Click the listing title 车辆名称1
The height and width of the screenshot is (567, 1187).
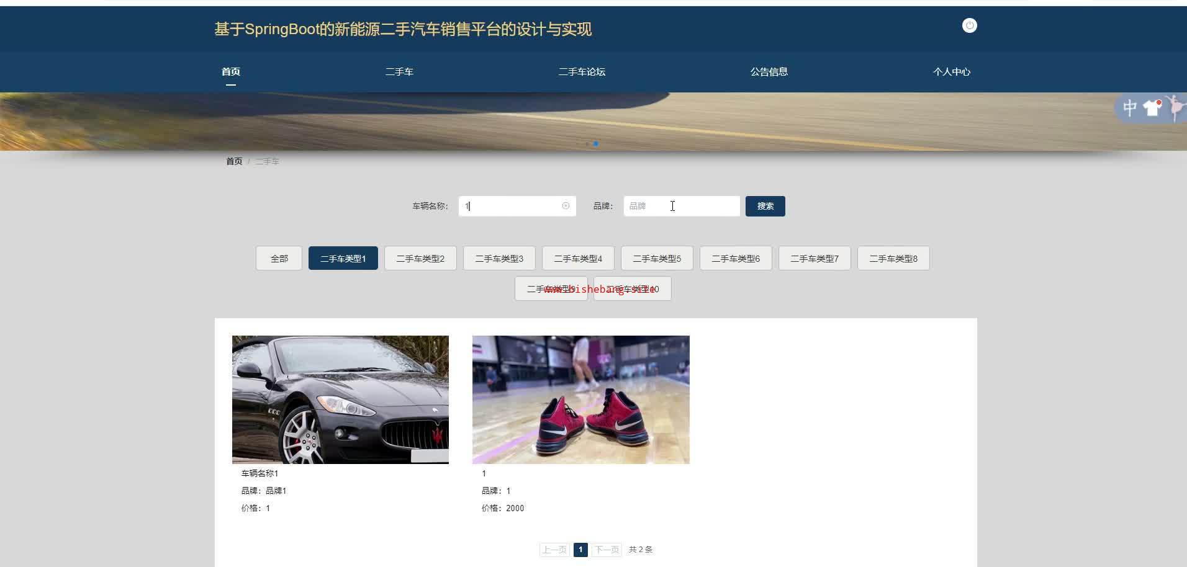(260, 473)
